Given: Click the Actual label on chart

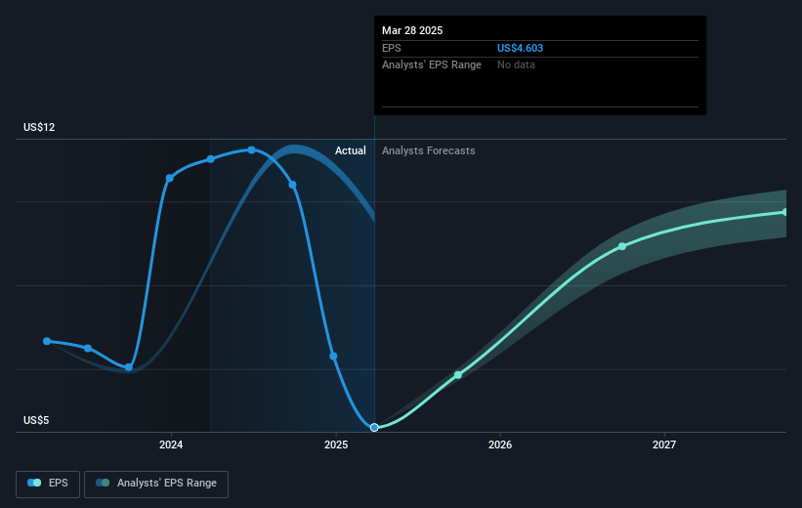Looking at the screenshot, I should [x=351, y=150].
